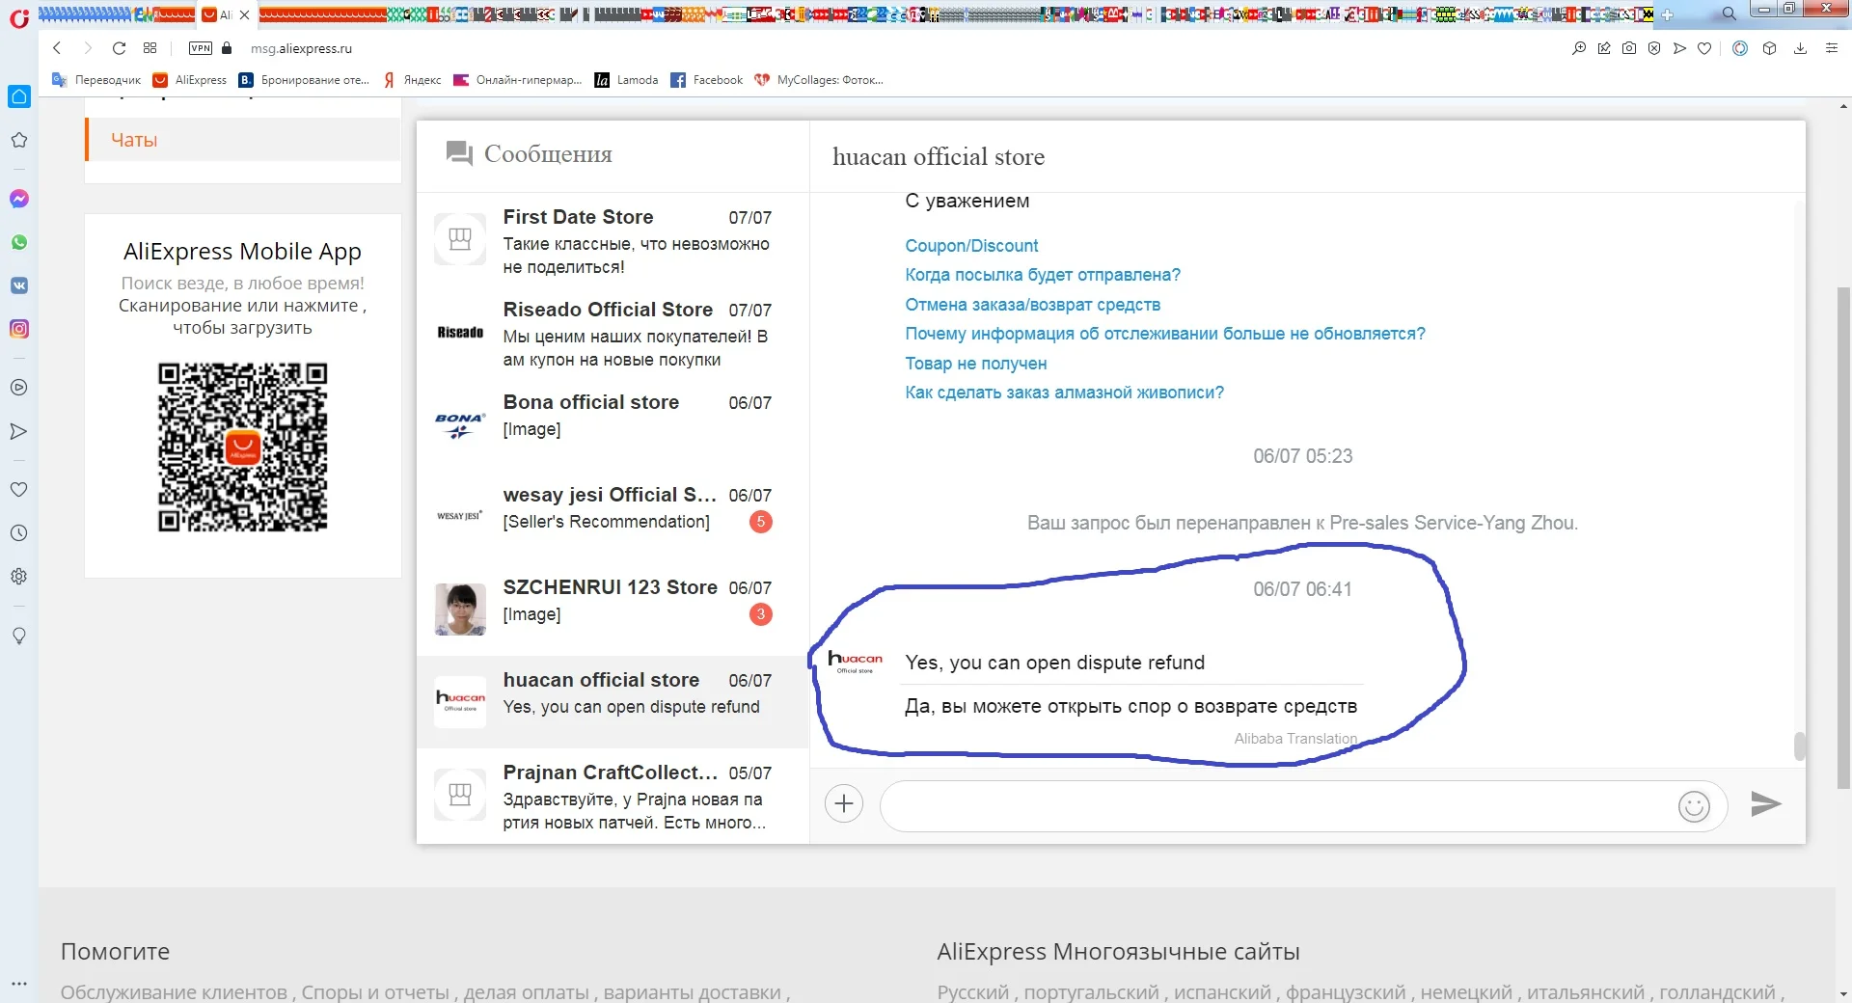Open the pinboard edit icon
The width and height of the screenshot is (1852, 1003).
[x=1604, y=48]
